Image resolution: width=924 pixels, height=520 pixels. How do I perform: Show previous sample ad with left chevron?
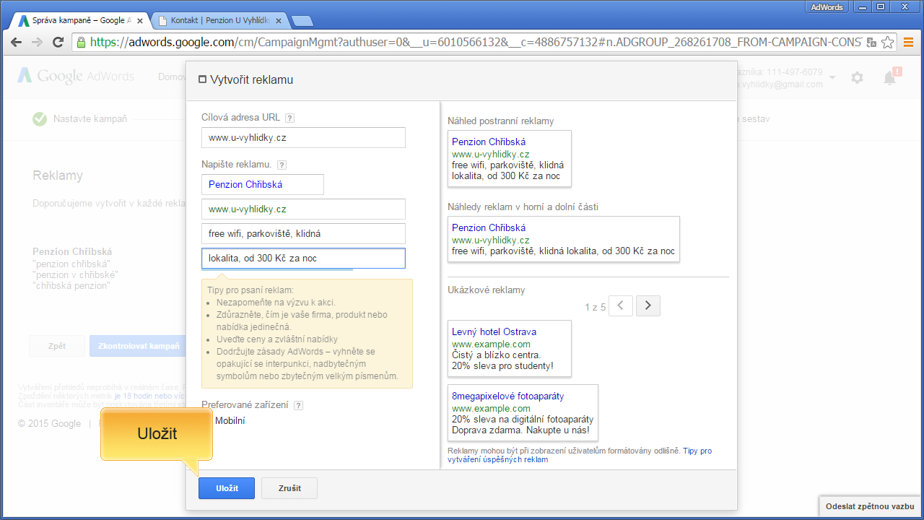[621, 305]
